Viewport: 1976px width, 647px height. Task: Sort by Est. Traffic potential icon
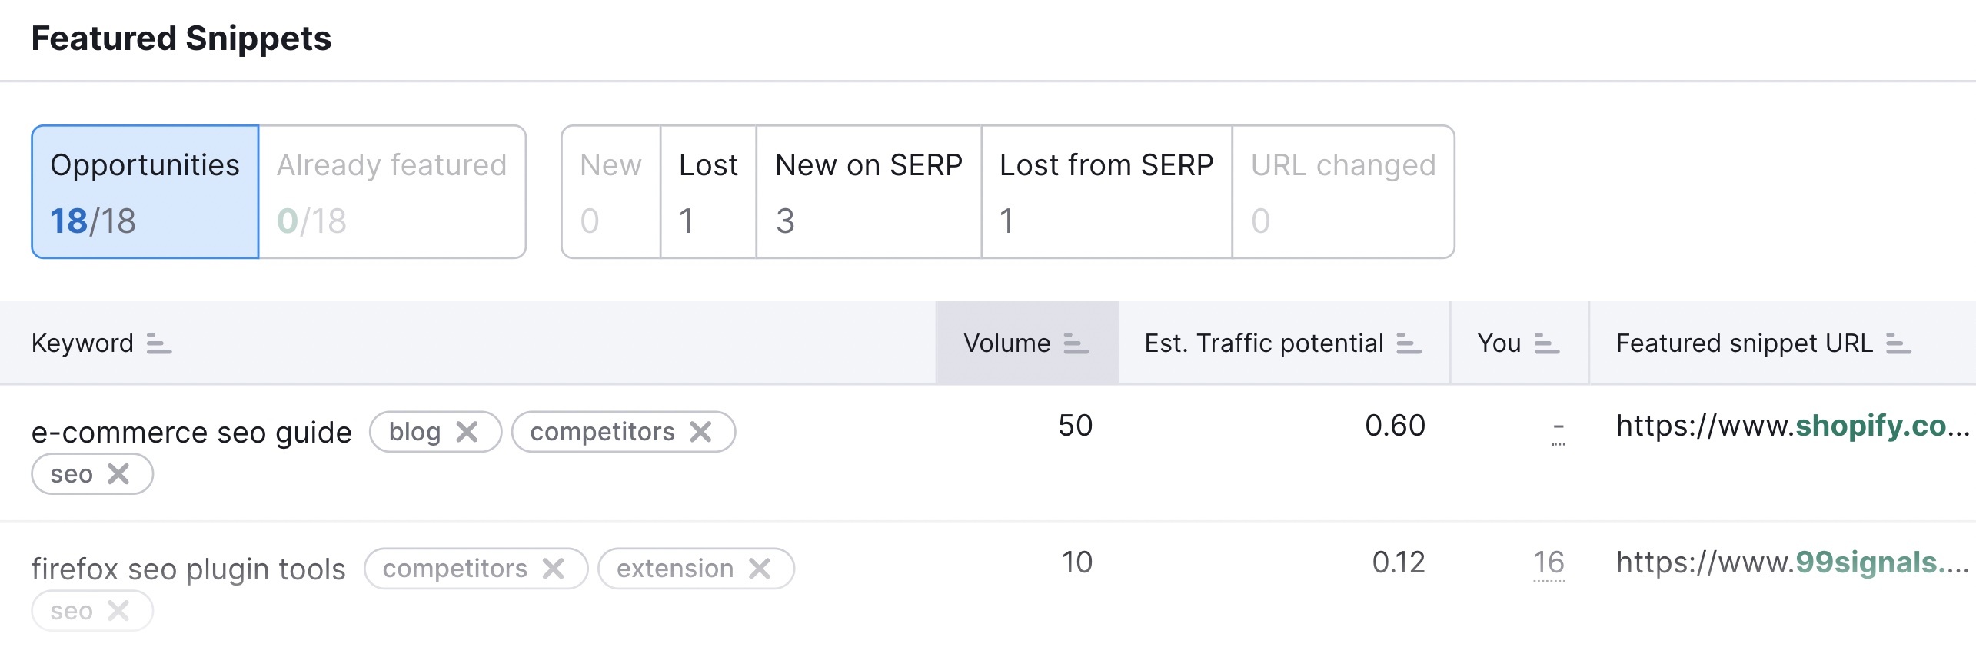tap(1409, 343)
